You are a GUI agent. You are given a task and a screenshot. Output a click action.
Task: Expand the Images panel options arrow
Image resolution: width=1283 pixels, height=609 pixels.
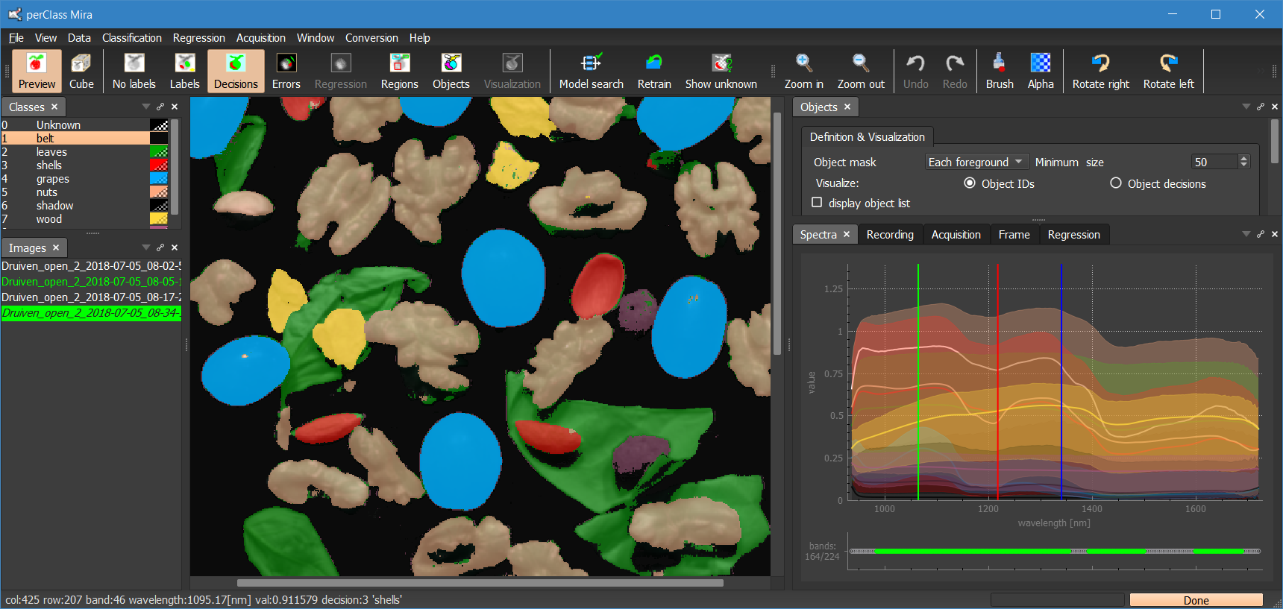coord(146,247)
